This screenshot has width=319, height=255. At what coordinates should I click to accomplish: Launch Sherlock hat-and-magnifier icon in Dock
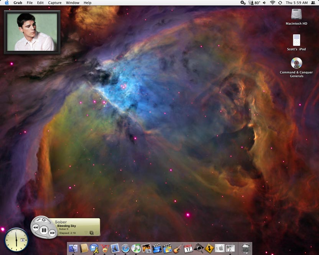pyautogui.click(x=199, y=248)
